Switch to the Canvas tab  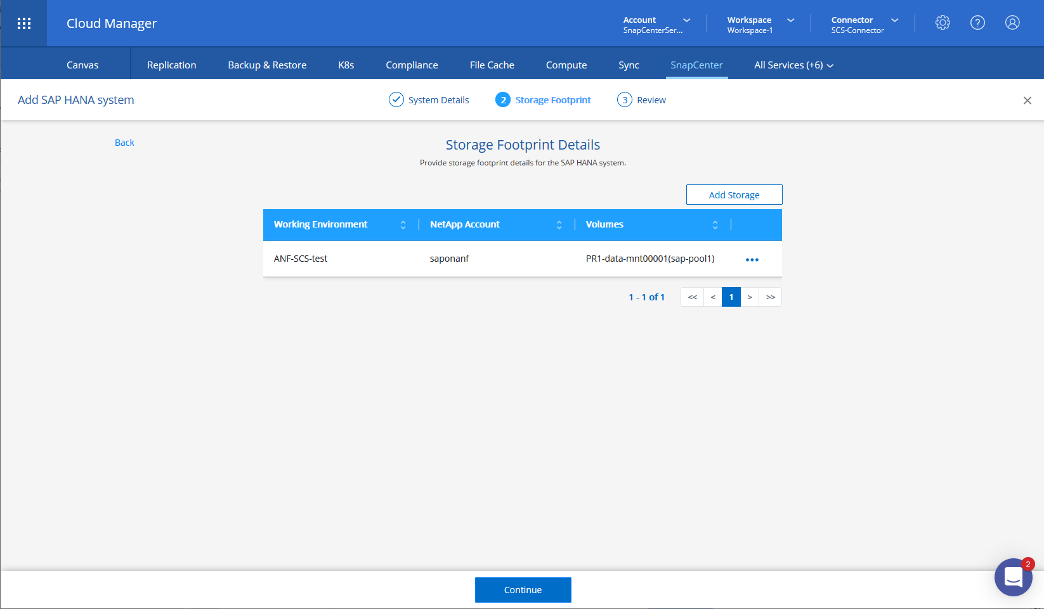(x=82, y=65)
